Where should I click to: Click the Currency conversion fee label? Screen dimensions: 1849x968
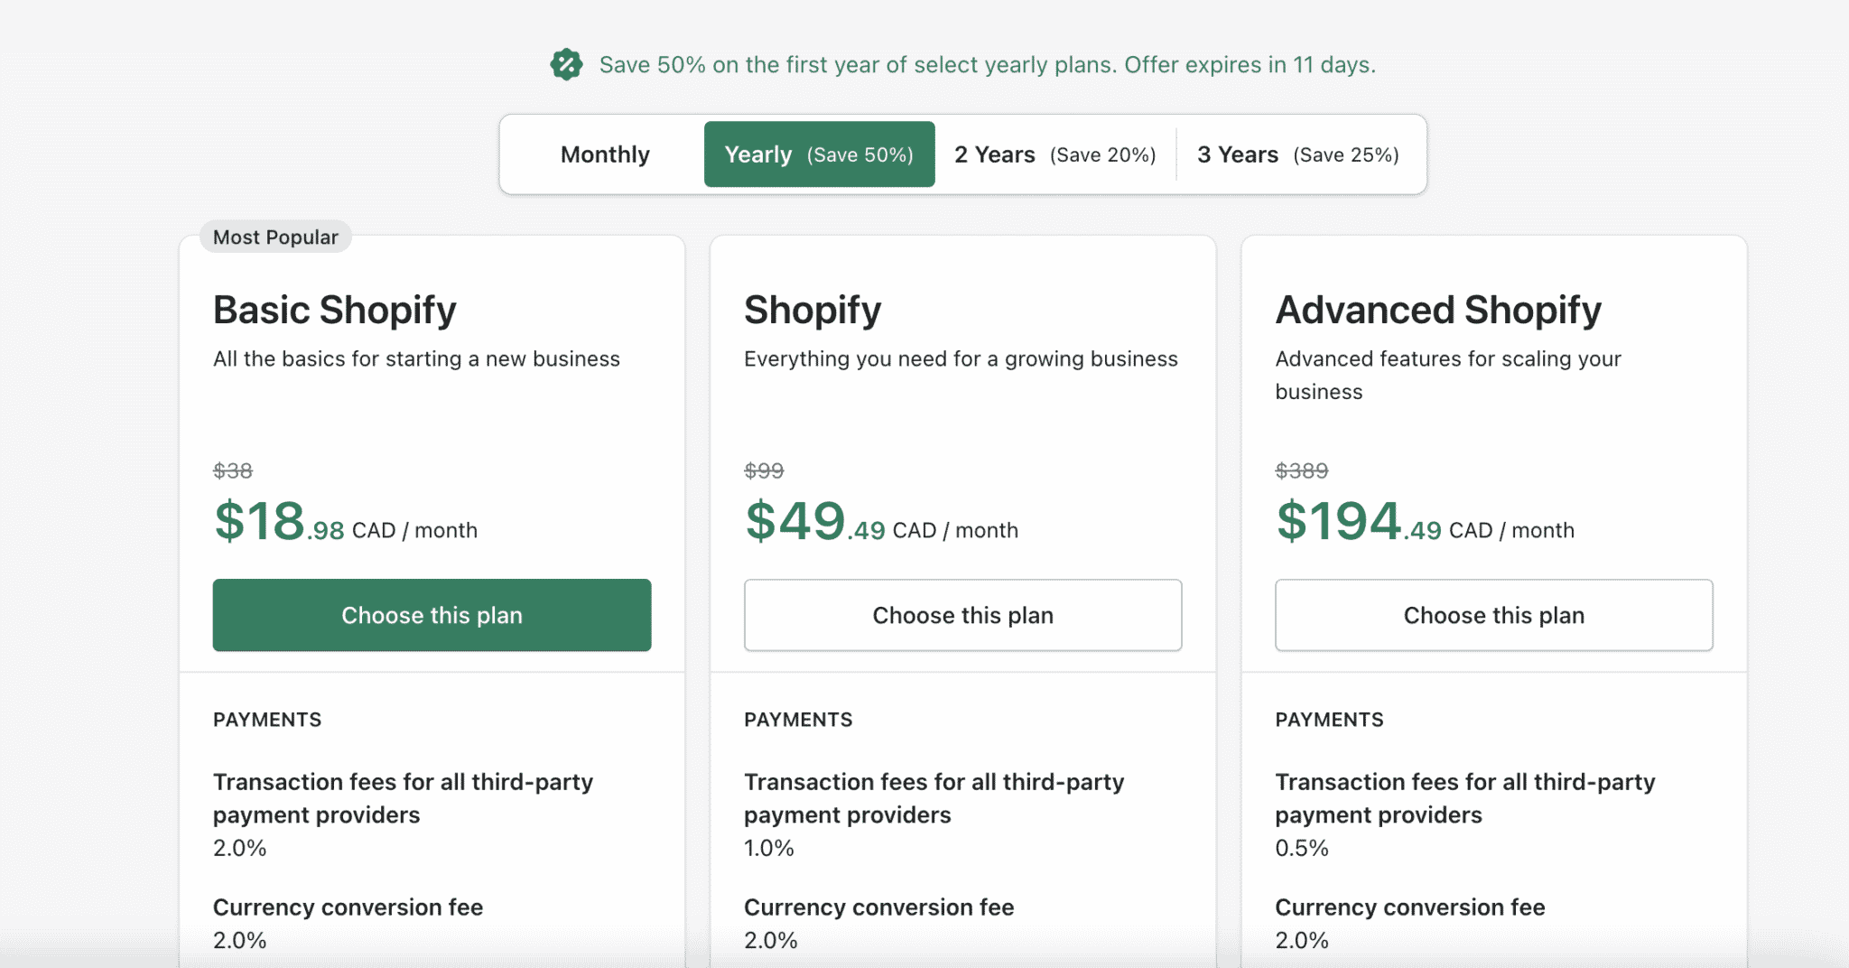[347, 907]
